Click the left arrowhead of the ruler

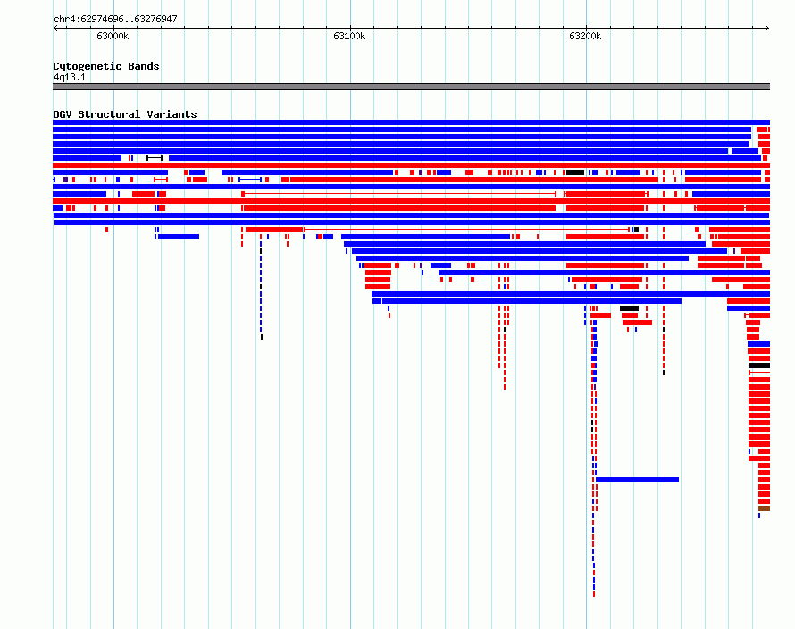[55, 29]
